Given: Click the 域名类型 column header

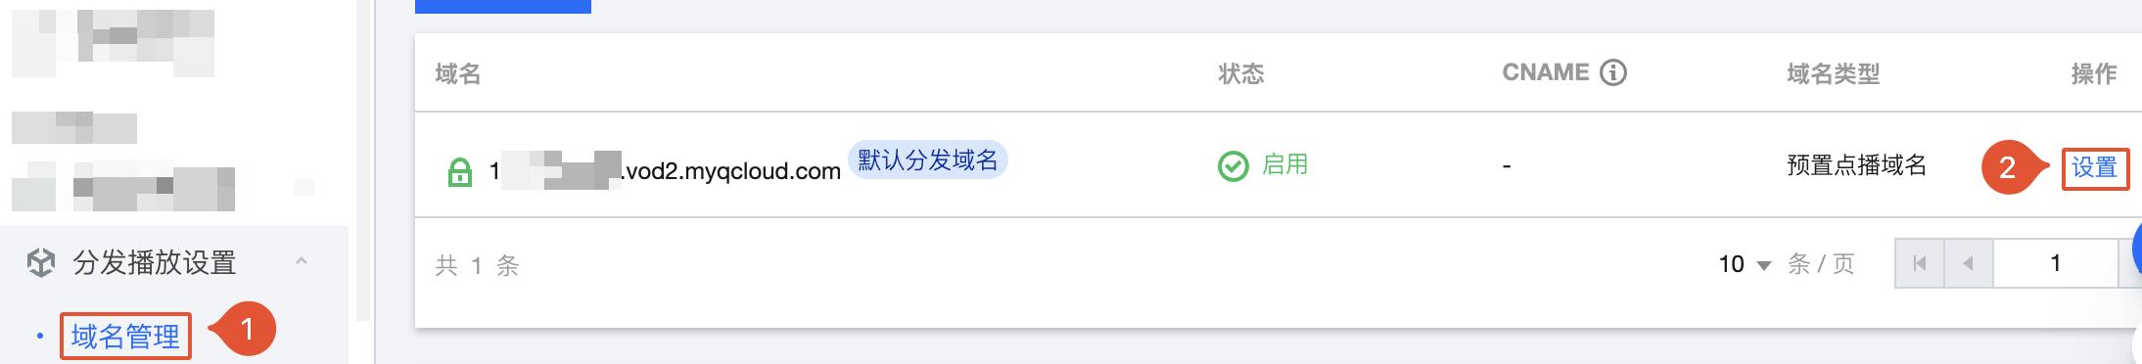Looking at the screenshot, I should click(1833, 74).
